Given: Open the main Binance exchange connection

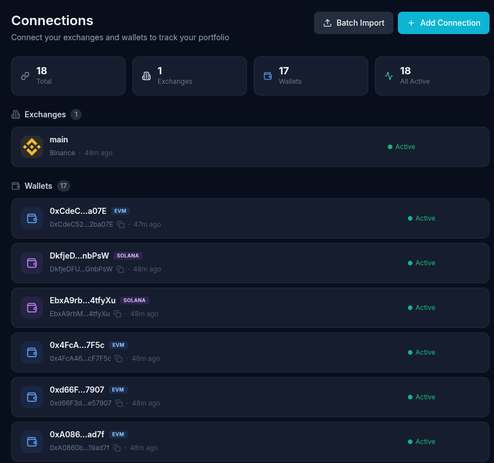Looking at the screenshot, I should [x=250, y=147].
